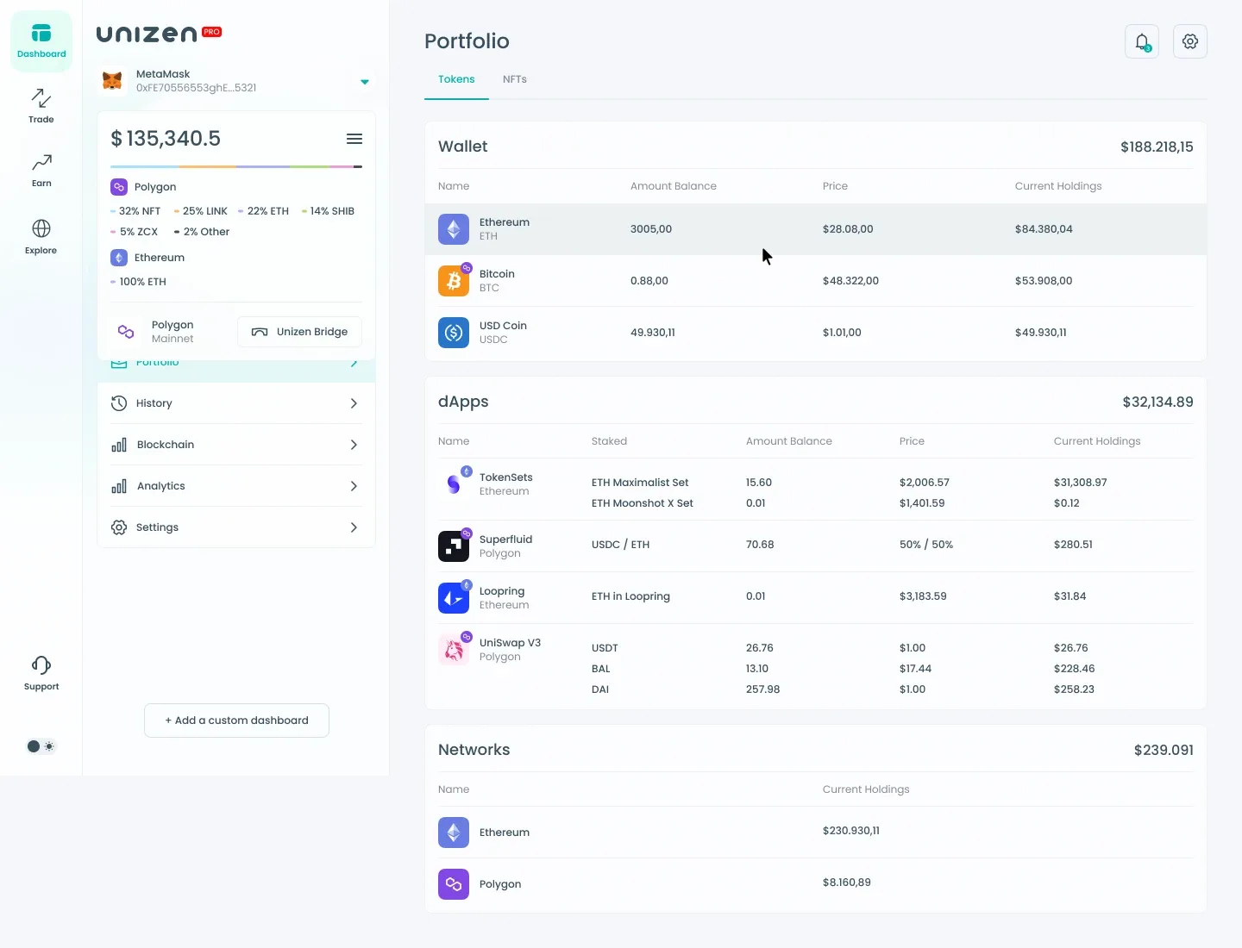This screenshot has width=1242, height=948.
Task: Click the Ethereum holdings $84.380,04
Action: 1044,229
